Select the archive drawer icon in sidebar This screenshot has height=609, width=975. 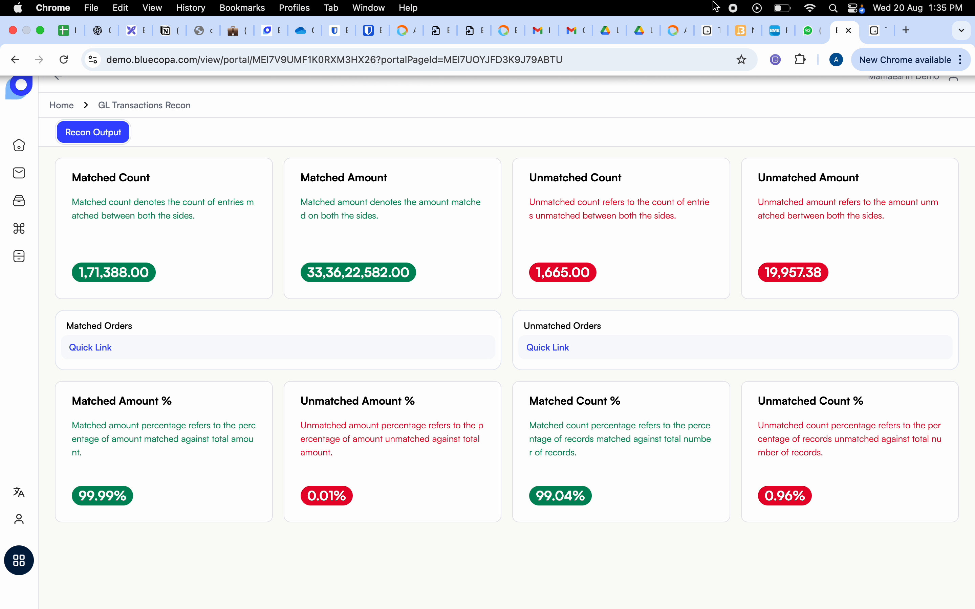click(19, 201)
